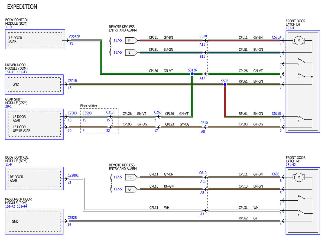325x251 pixels.
Task: Click the DRIVER DOOR MODULE (DDM) heading
Action: point(16,67)
